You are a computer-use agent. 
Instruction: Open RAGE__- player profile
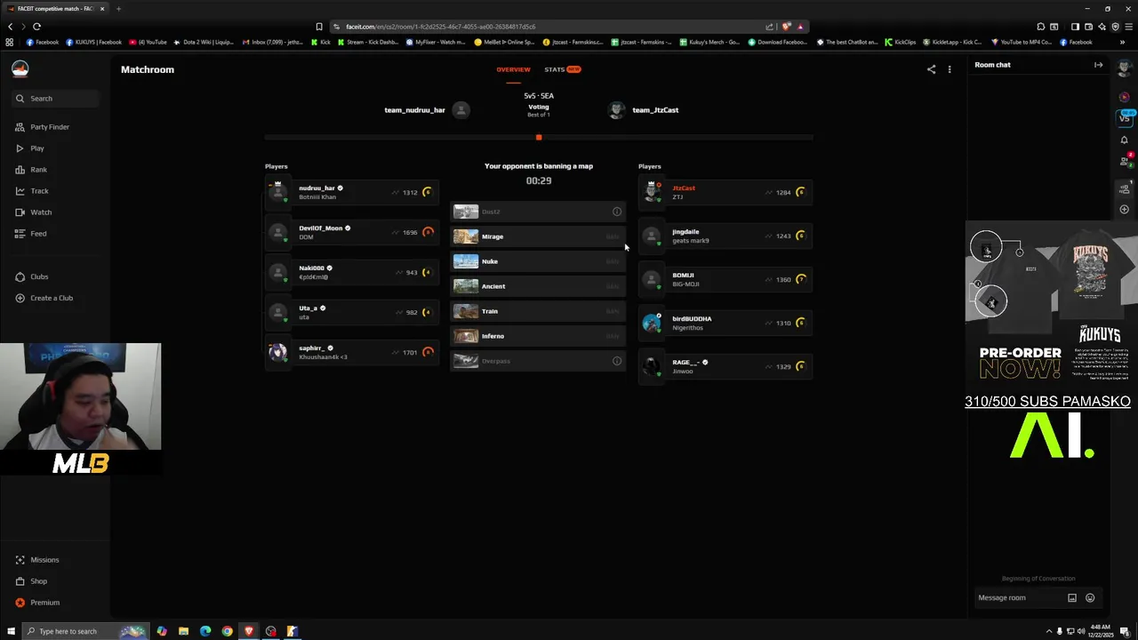point(685,363)
